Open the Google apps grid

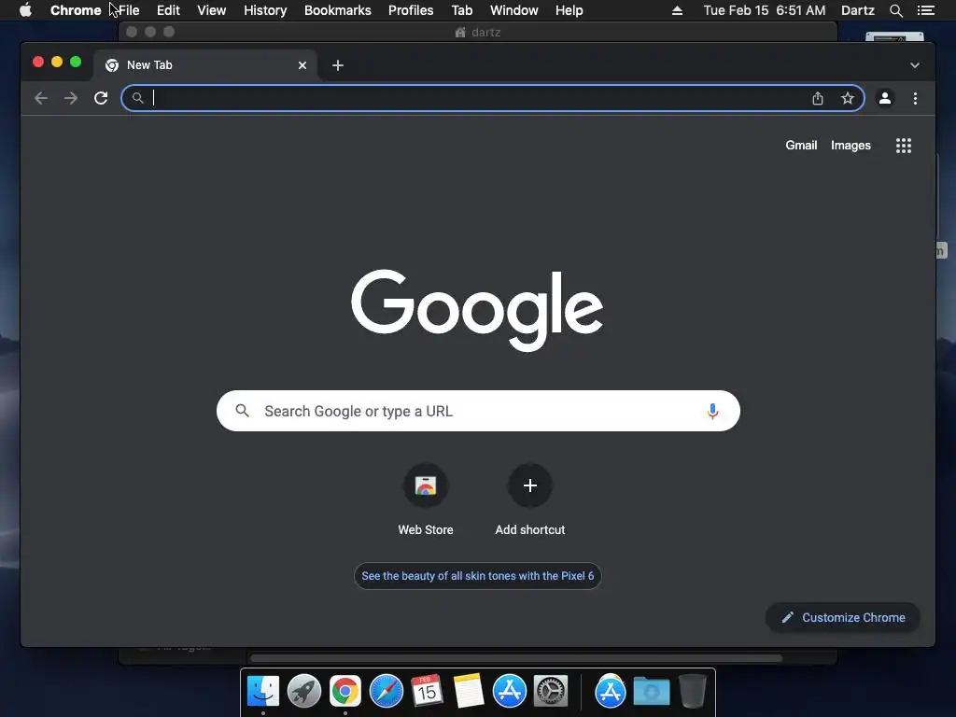[x=904, y=146]
